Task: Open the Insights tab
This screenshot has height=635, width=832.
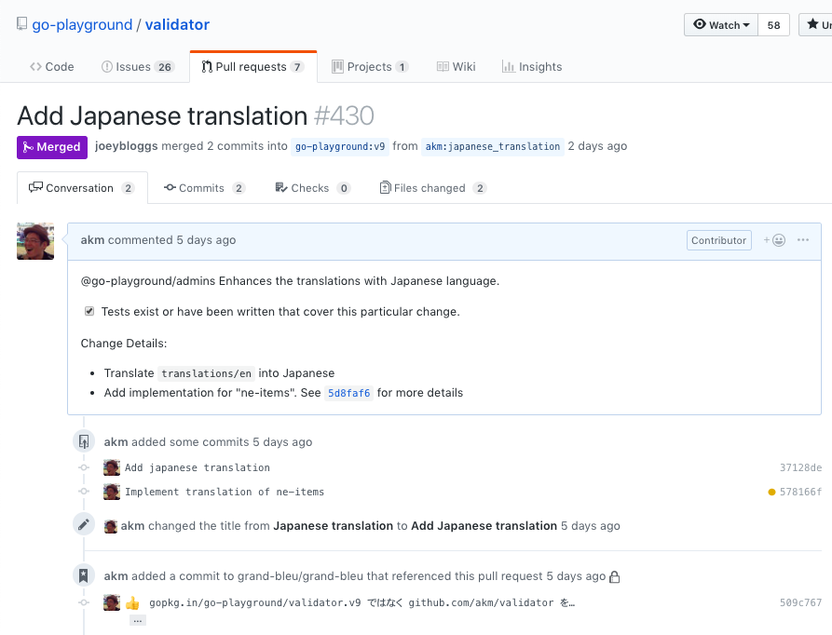Action: point(532,67)
